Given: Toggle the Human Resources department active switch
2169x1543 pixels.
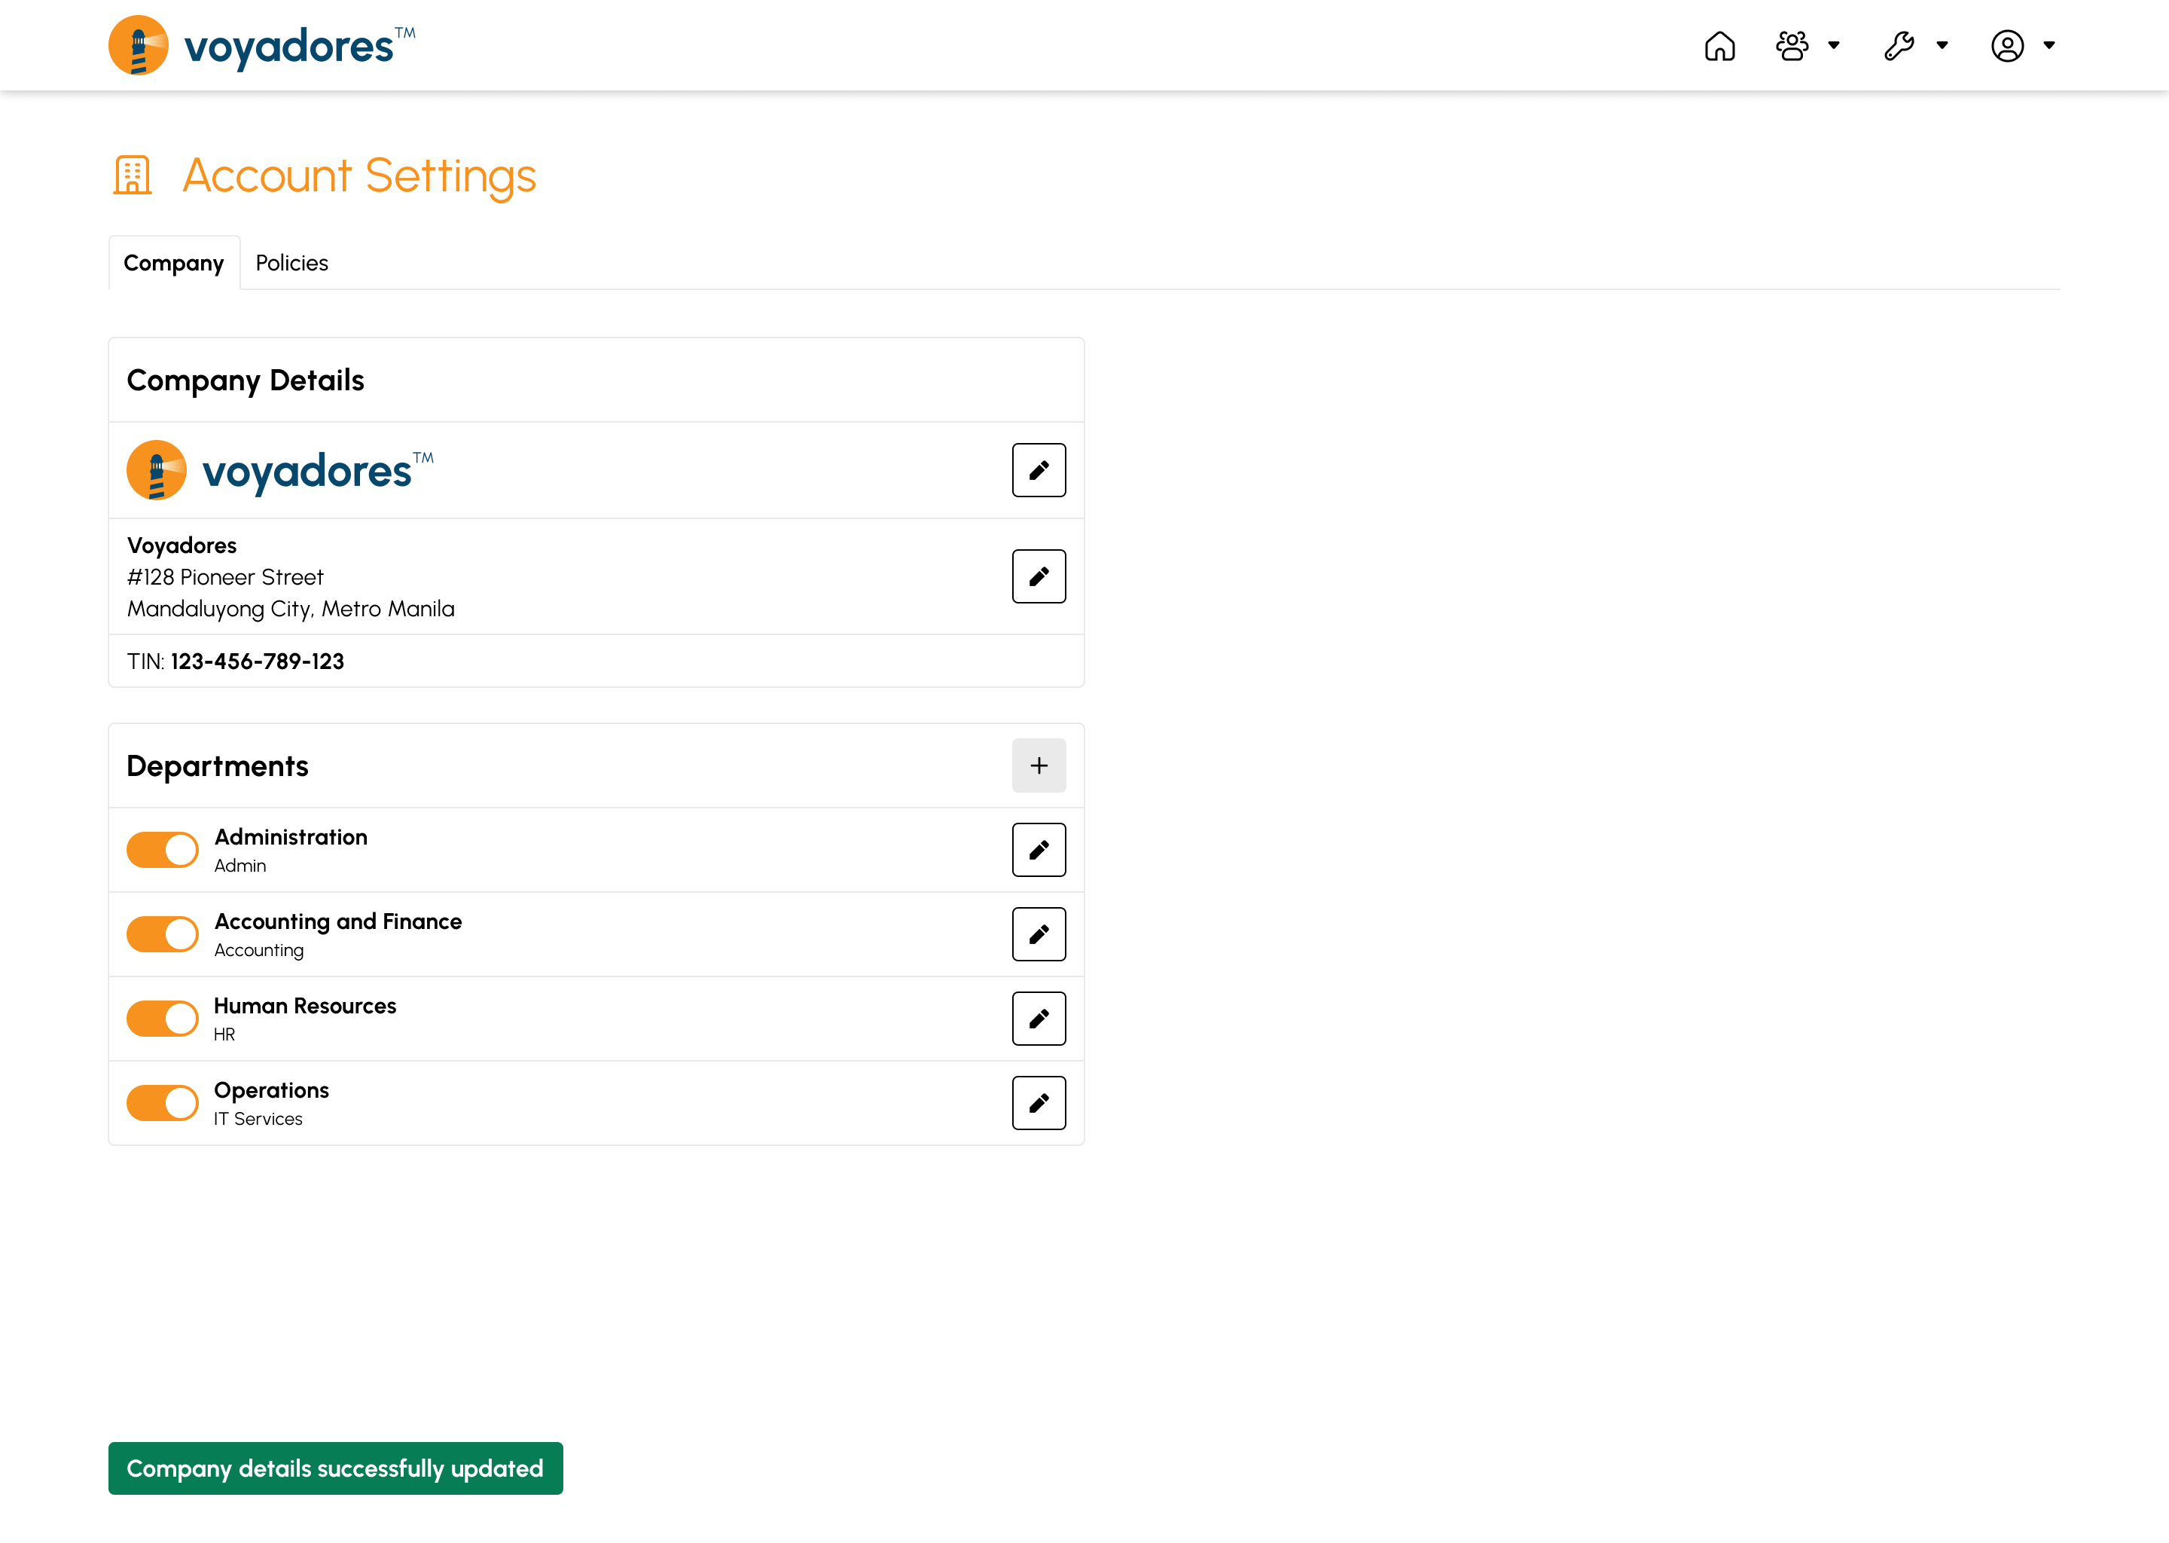Looking at the screenshot, I should pos(163,1019).
